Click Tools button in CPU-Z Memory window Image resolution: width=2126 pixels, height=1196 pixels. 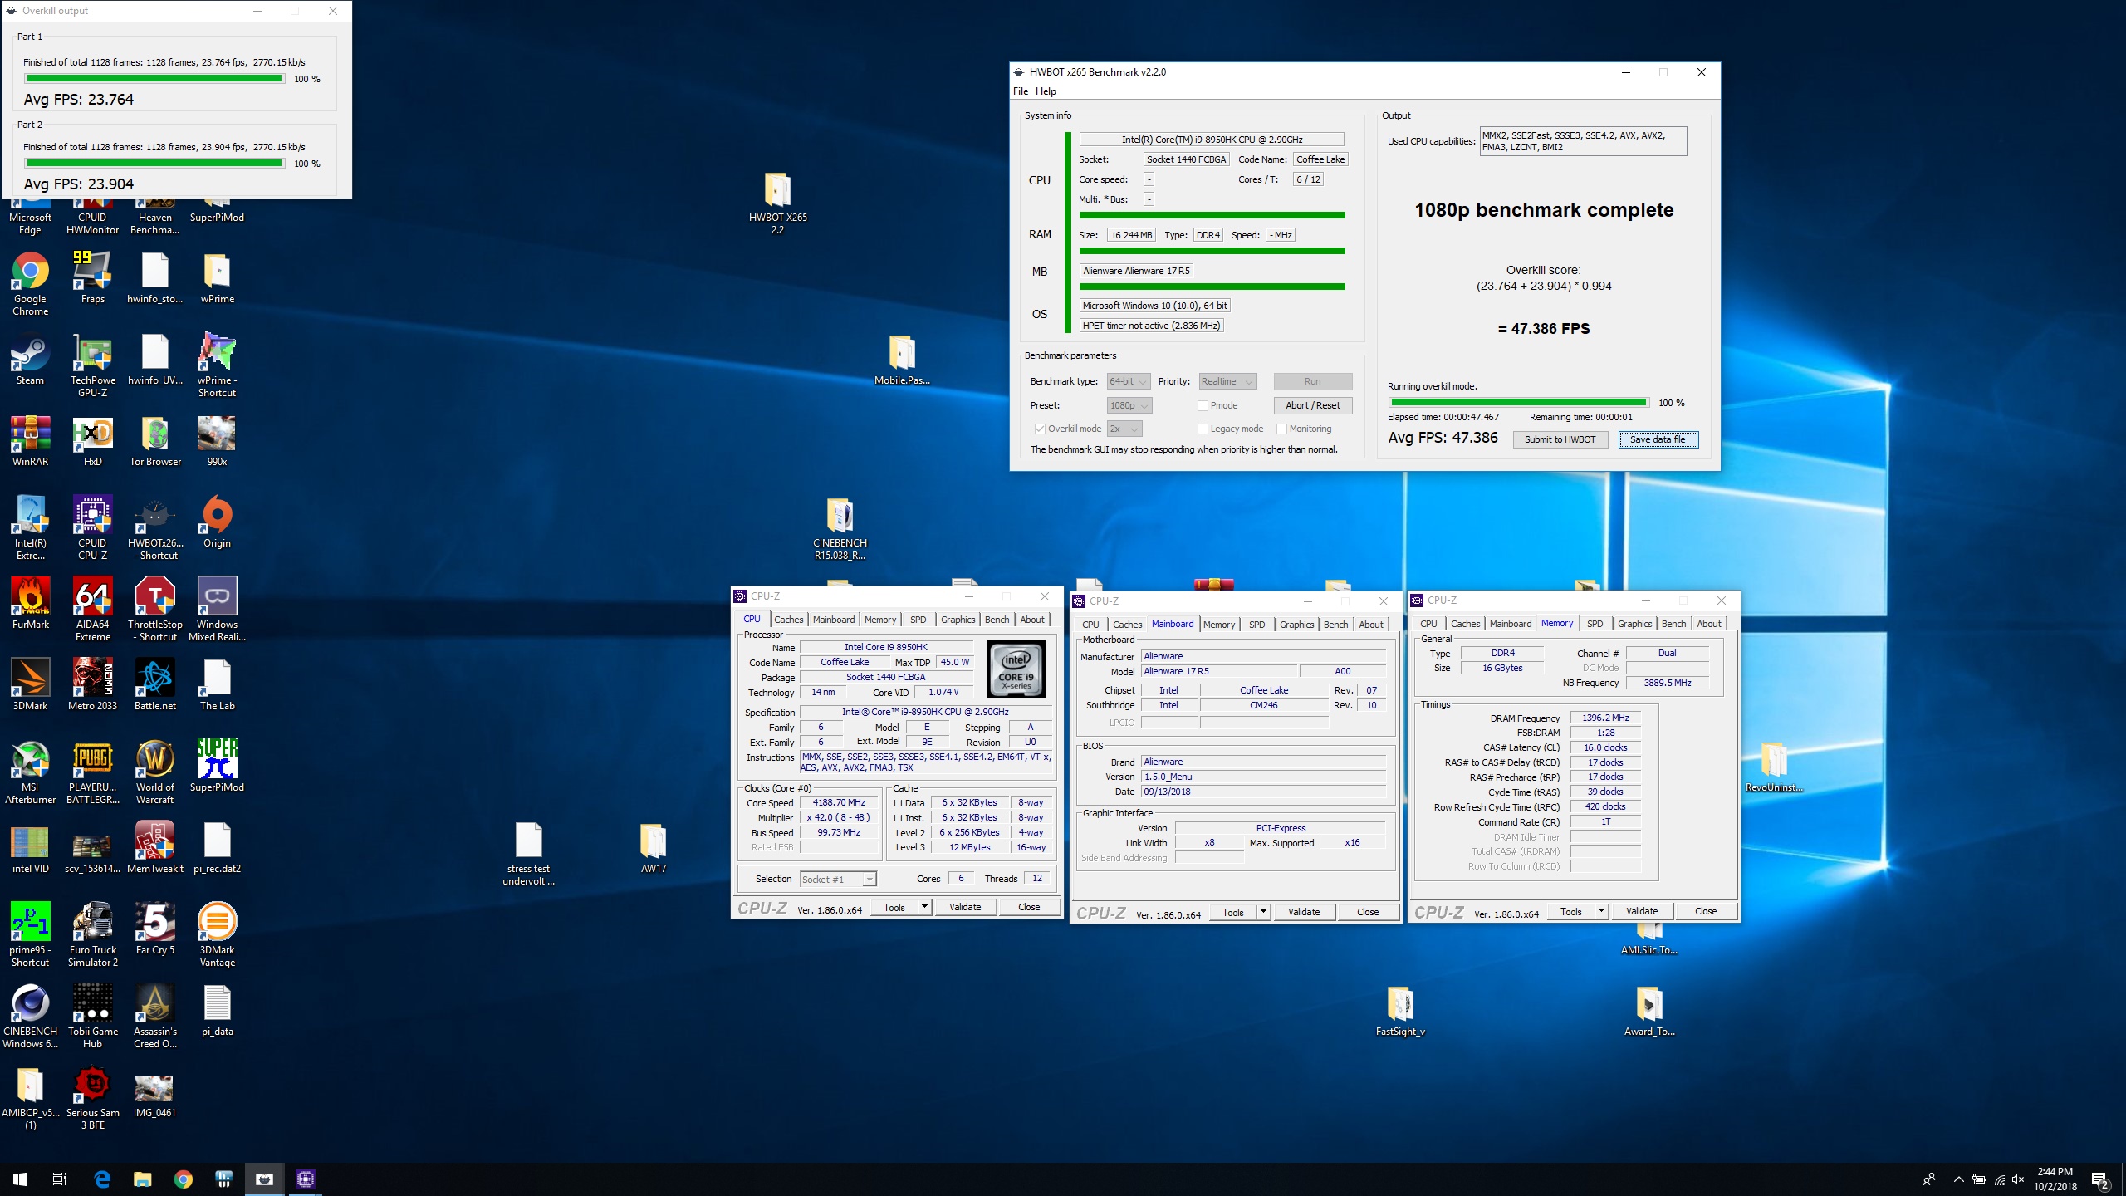[1571, 911]
